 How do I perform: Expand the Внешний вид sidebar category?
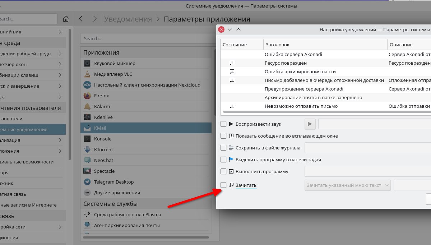pos(60,32)
